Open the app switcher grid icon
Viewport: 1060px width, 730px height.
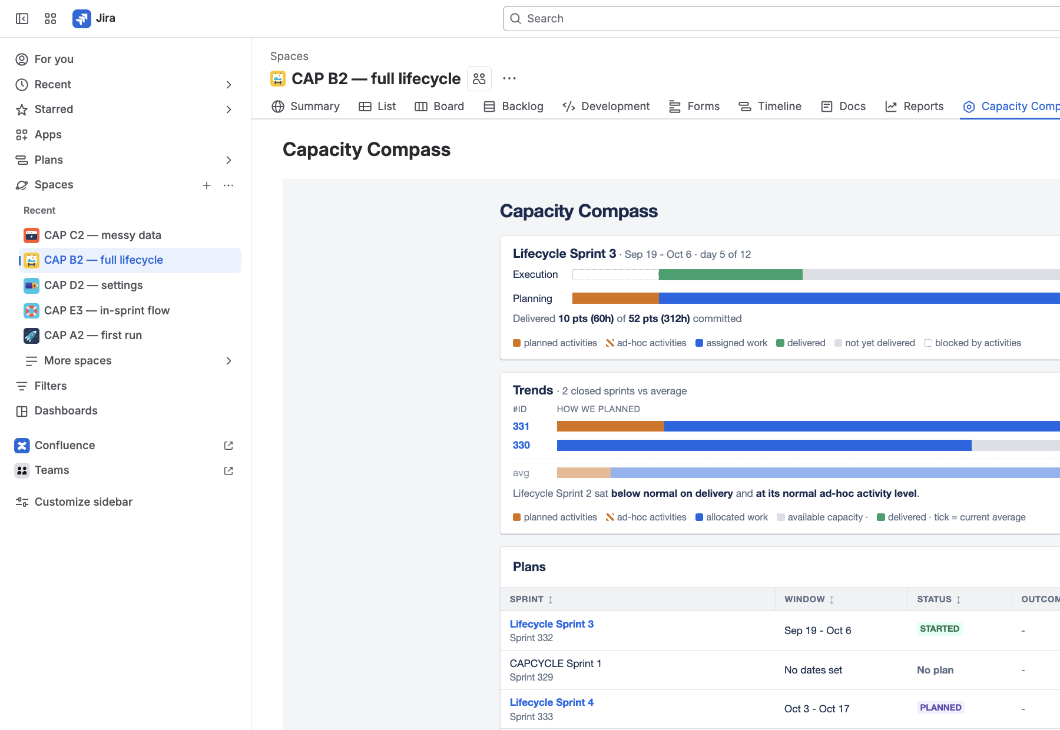tap(51, 19)
